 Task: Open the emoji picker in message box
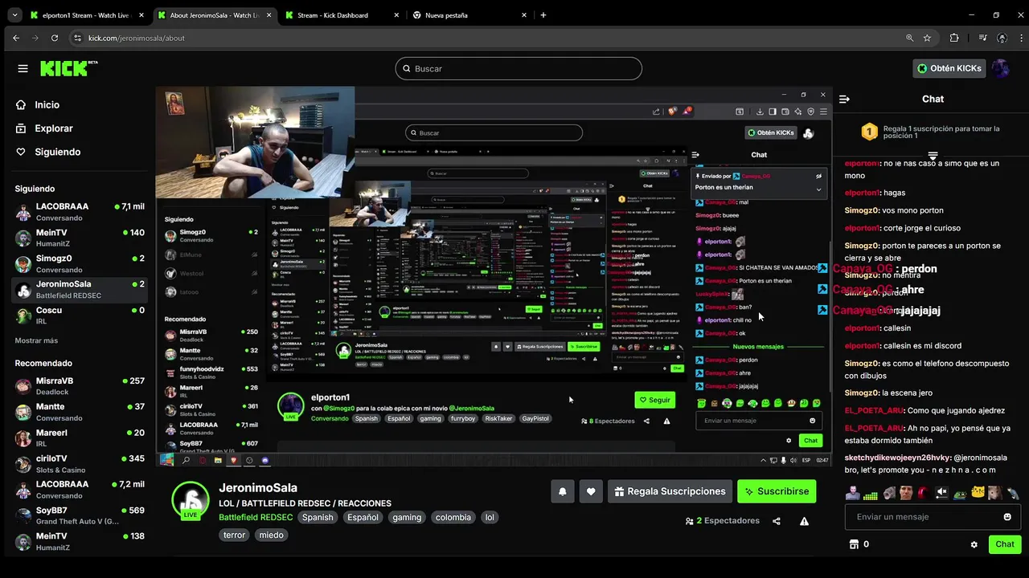[1007, 517]
